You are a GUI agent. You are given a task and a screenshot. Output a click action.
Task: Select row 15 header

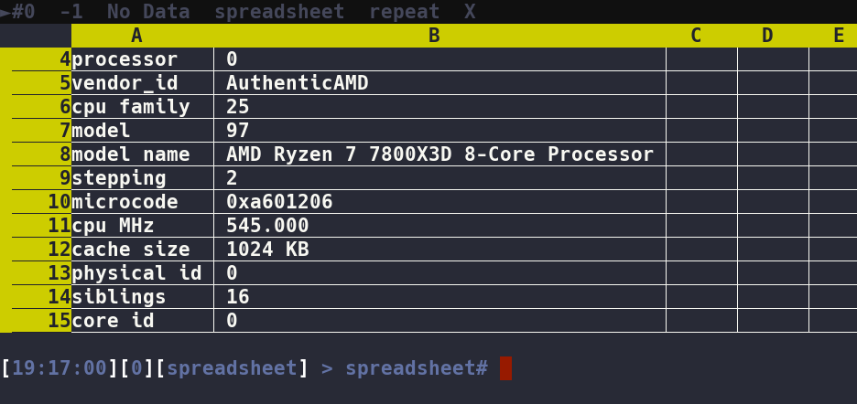(x=41, y=321)
